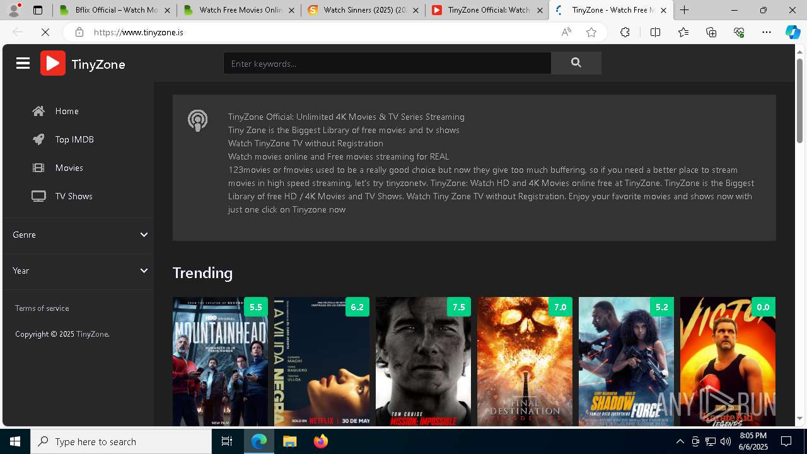Click the 7.0 rating badge

point(560,307)
